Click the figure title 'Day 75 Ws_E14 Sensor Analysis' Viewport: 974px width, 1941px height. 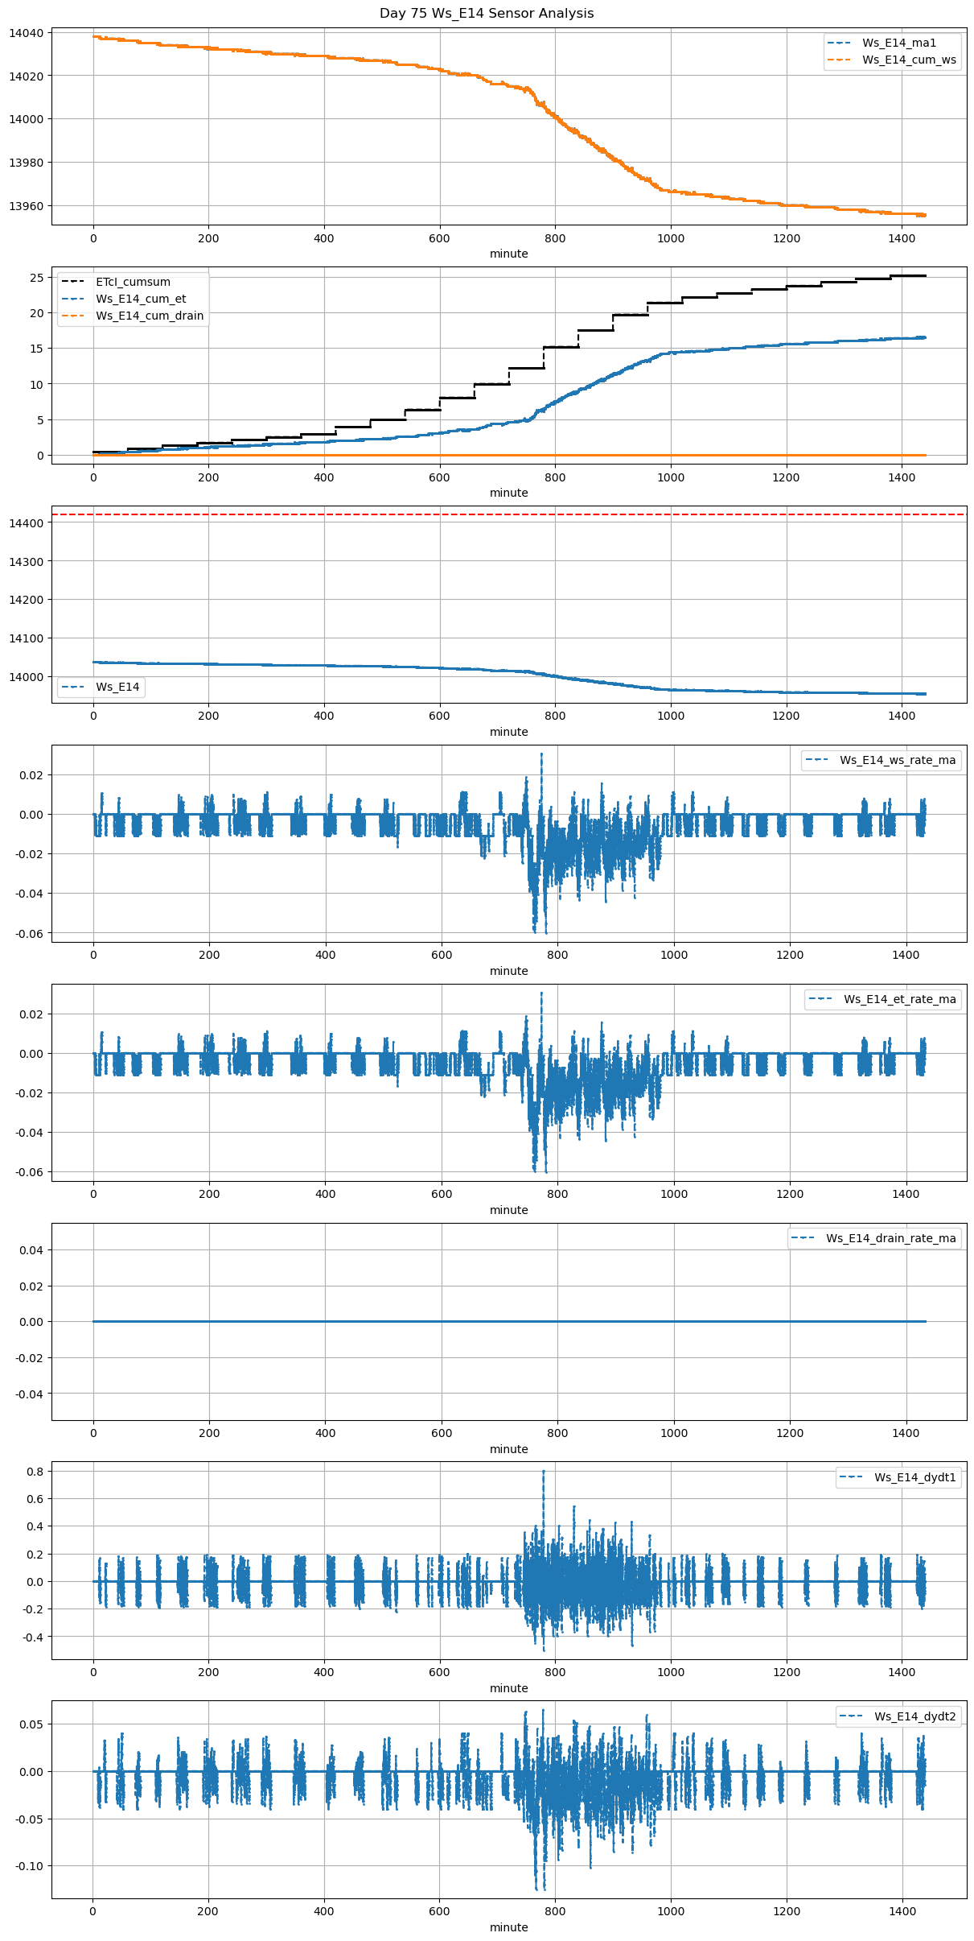point(487,13)
